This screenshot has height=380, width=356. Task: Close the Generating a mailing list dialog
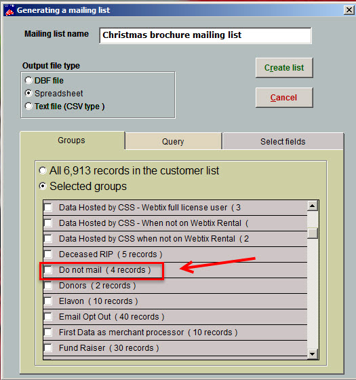[349, 10]
